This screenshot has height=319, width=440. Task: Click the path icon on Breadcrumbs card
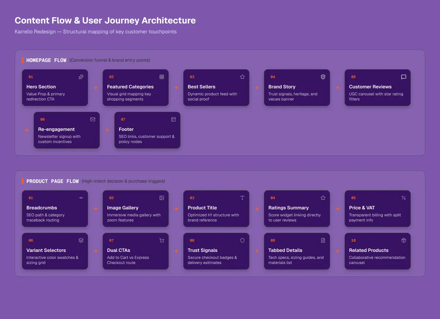pos(81,198)
